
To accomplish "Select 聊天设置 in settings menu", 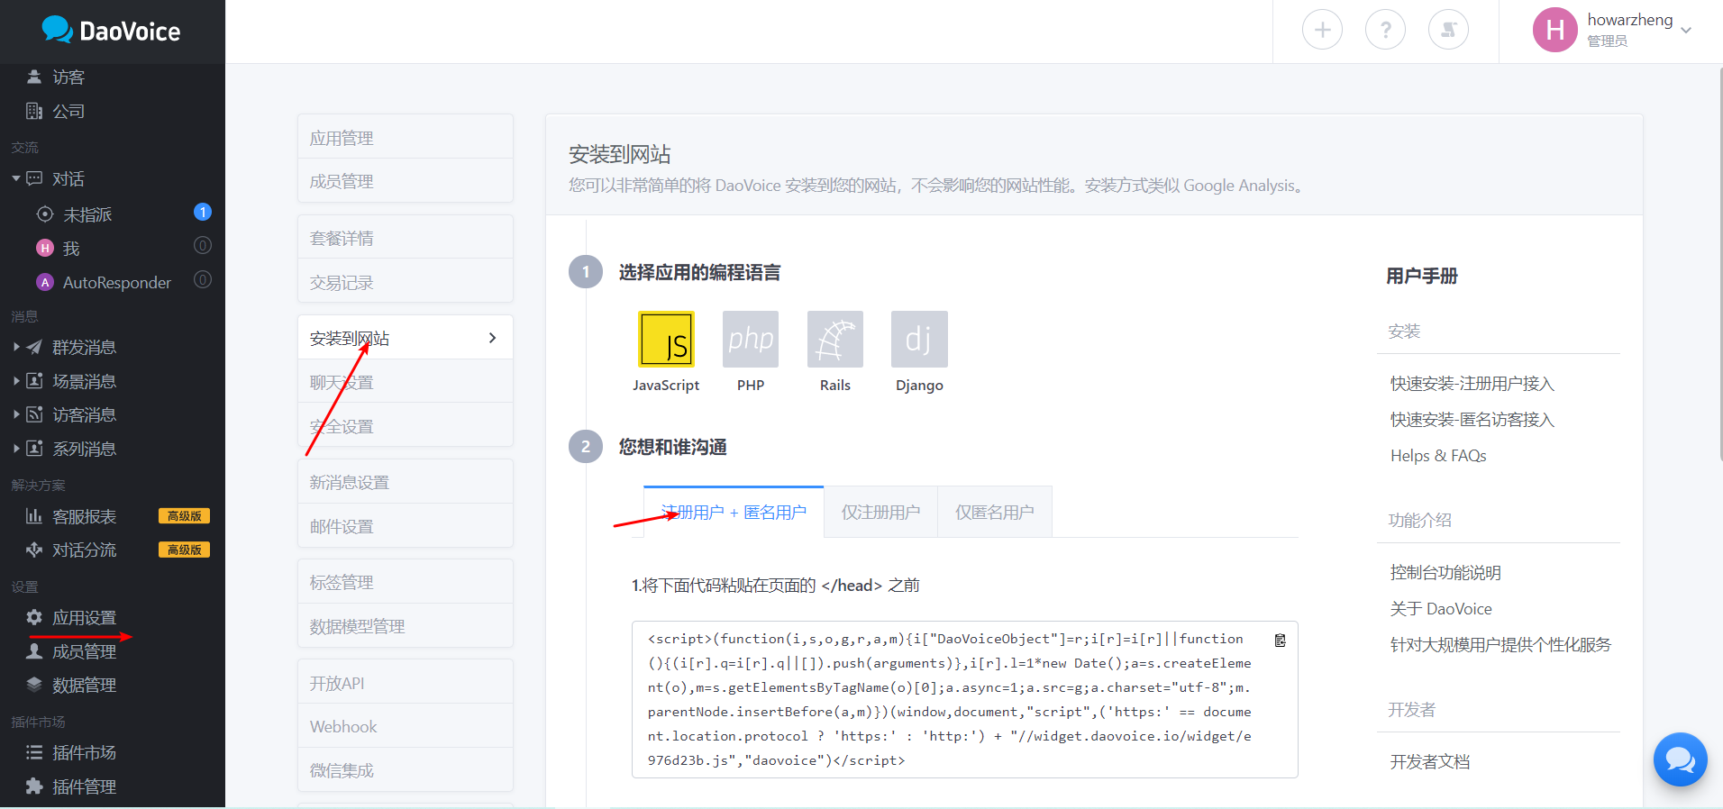I will point(406,382).
